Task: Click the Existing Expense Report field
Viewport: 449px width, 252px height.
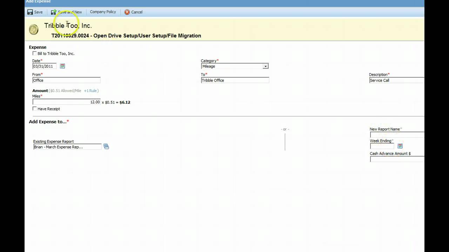Action: (x=67, y=147)
